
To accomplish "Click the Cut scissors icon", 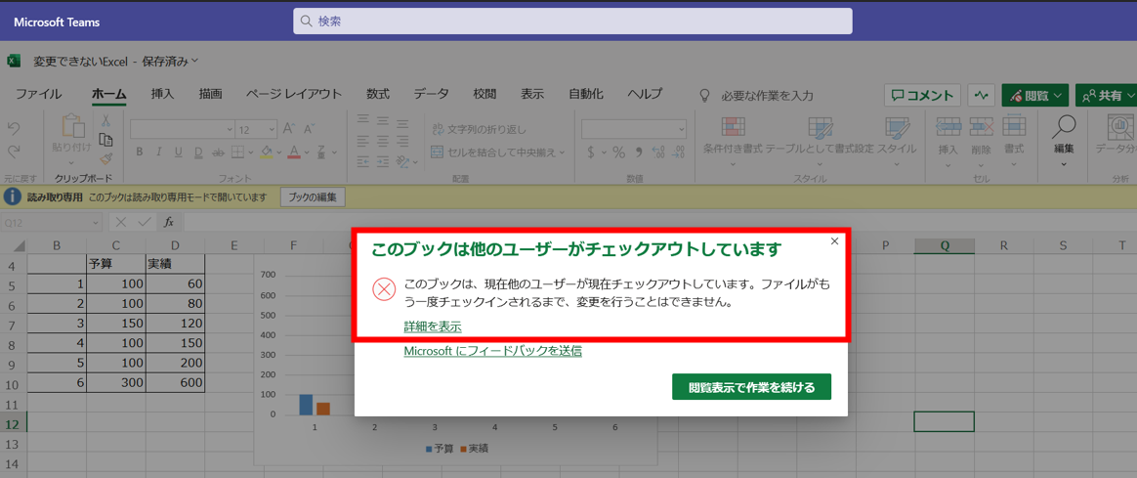I will click(x=105, y=120).
